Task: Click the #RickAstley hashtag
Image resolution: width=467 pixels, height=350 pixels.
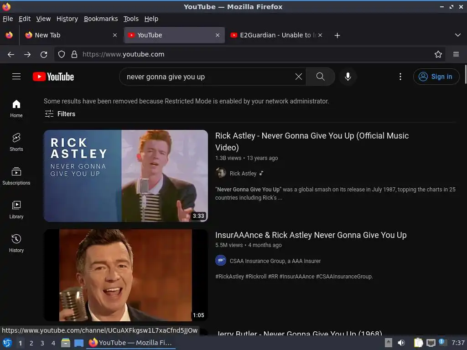Action: pos(230,277)
